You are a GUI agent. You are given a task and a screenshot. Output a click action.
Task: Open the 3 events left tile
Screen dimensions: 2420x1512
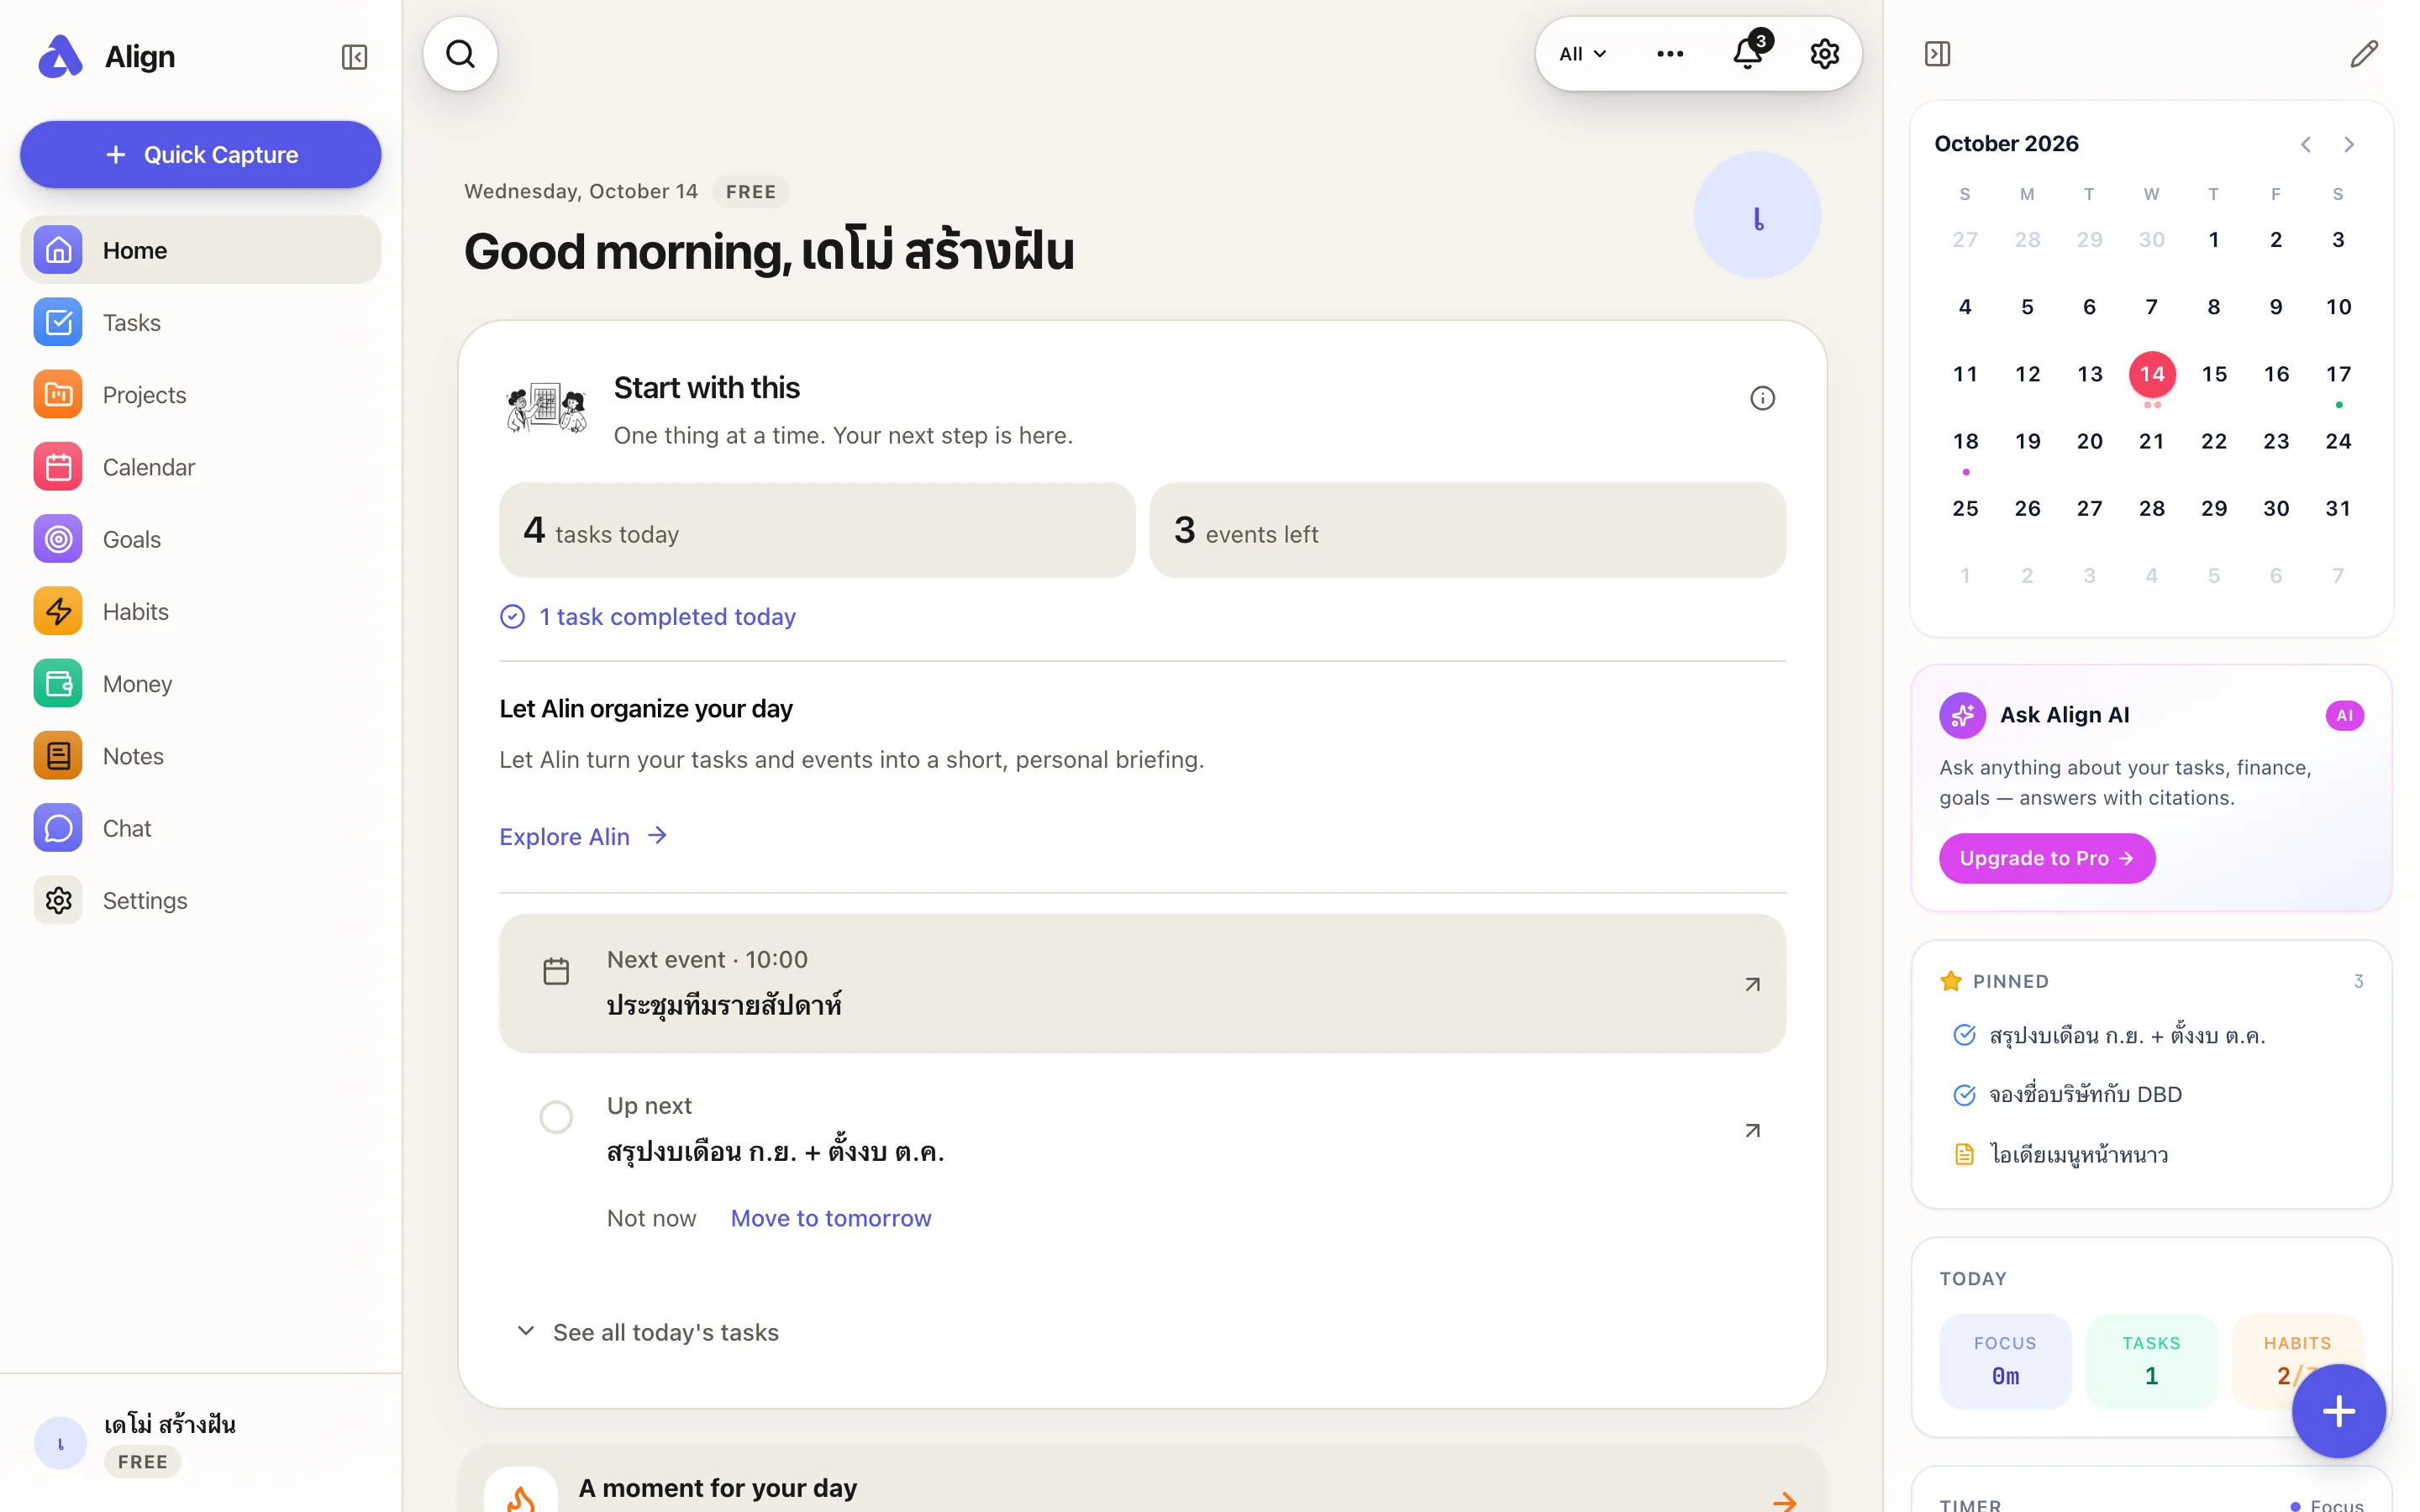1467,530
